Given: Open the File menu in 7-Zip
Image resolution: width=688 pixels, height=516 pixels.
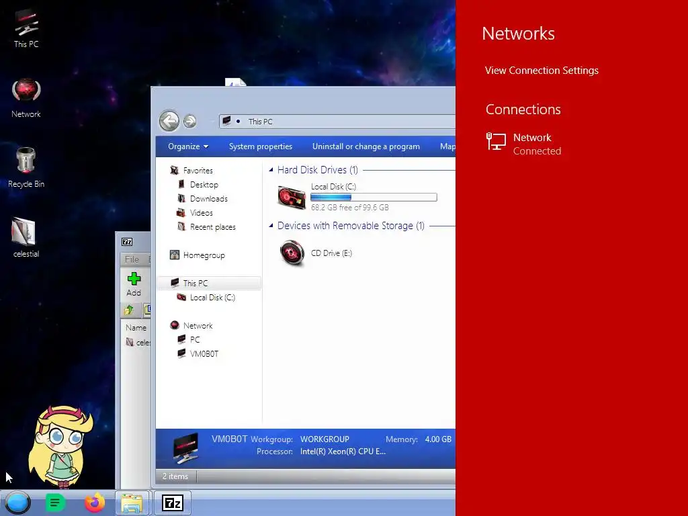Looking at the screenshot, I should click(132, 259).
